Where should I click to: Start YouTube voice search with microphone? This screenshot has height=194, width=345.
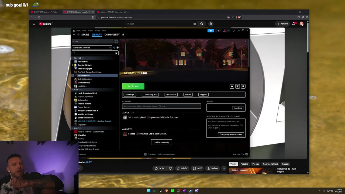pos(211,24)
